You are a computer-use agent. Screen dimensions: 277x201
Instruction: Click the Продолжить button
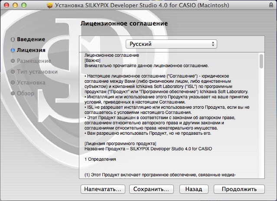pos(239,189)
